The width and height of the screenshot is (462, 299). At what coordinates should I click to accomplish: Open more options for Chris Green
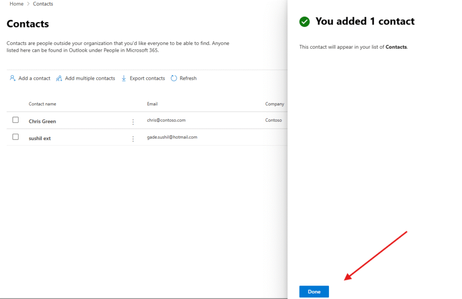(133, 122)
